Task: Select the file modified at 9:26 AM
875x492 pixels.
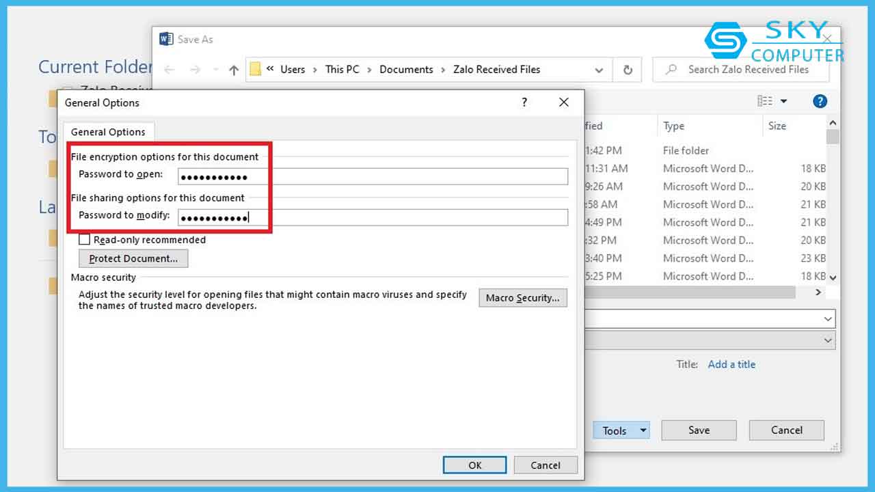Action: click(705, 187)
